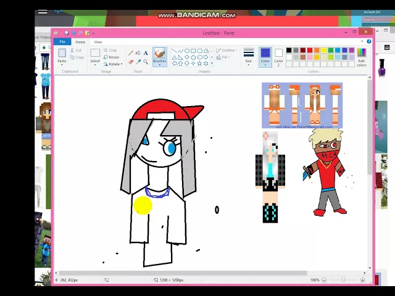
Task: Click the zoom in plus button
Action: pos(362,280)
